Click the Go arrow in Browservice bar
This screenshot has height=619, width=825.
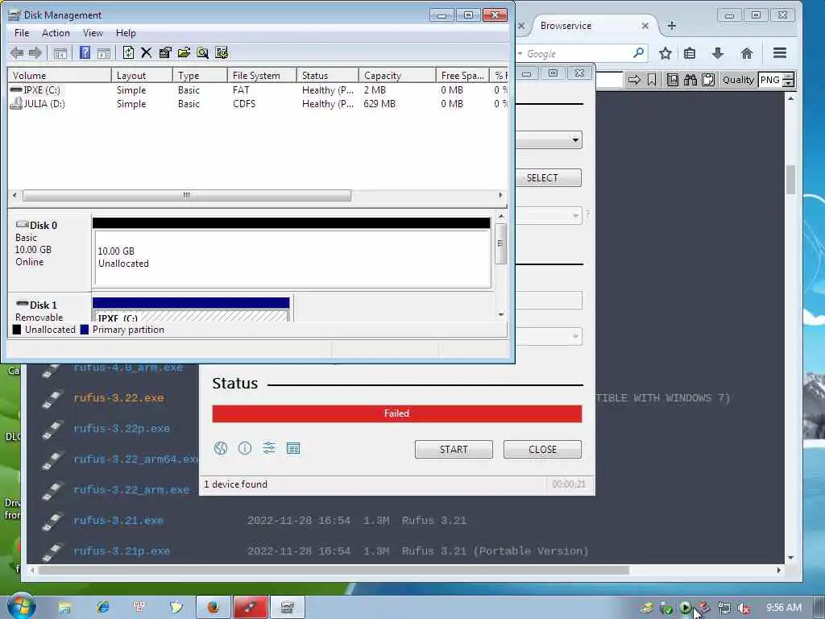tap(635, 80)
